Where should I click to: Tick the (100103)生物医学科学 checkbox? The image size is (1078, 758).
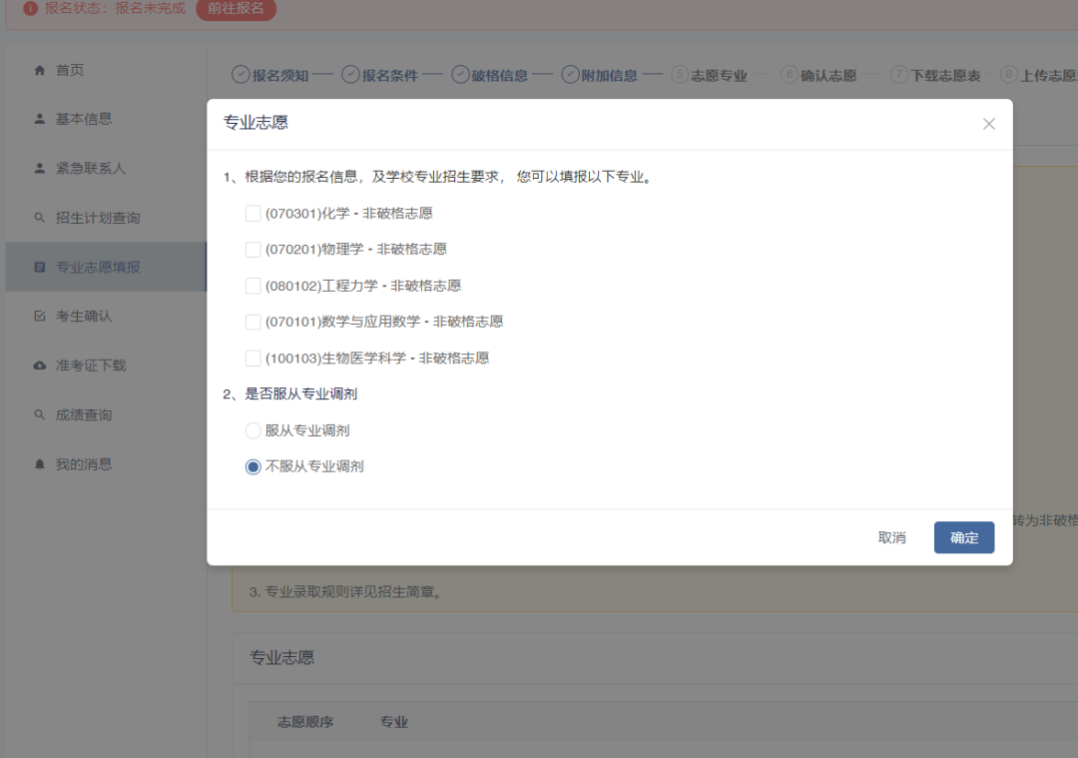tap(253, 358)
